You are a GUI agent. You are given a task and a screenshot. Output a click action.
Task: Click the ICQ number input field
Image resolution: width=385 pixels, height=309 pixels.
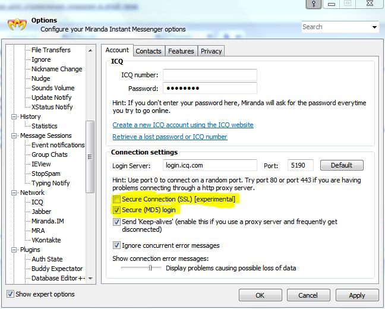(x=210, y=75)
